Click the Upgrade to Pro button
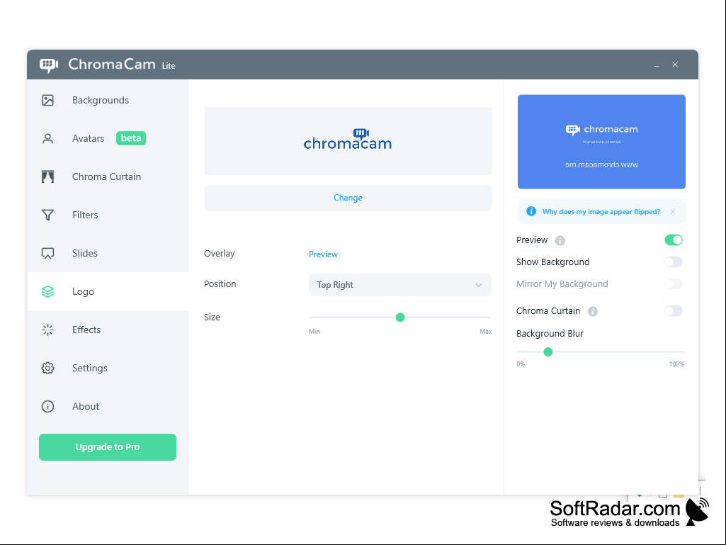The height and width of the screenshot is (545, 726). [108, 447]
